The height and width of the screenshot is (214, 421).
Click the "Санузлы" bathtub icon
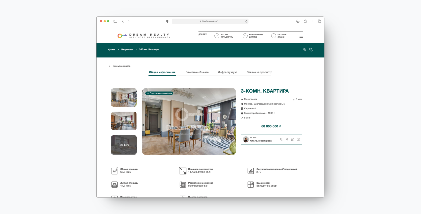click(x=251, y=171)
